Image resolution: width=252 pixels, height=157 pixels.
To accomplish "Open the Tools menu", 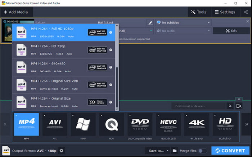I will point(199,12).
